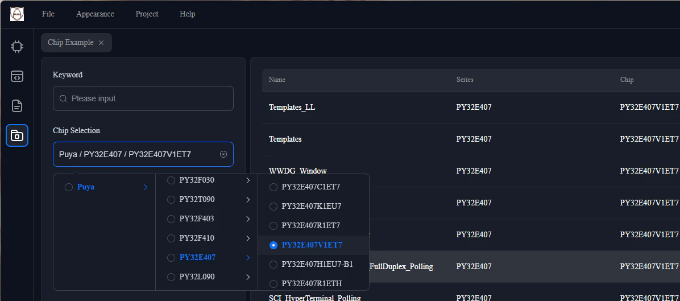Open the Appearance menu

click(95, 14)
